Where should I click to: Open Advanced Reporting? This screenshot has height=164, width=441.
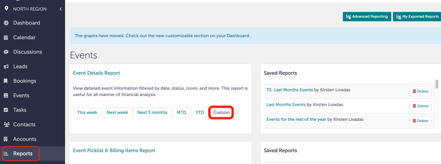pos(367,17)
